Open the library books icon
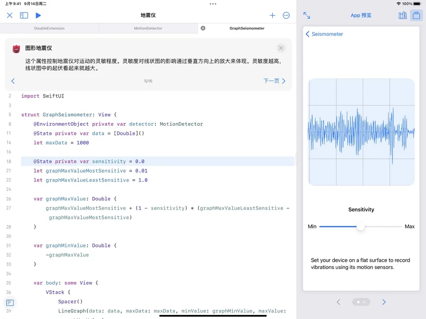The image size is (426, 319). pos(402,16)
